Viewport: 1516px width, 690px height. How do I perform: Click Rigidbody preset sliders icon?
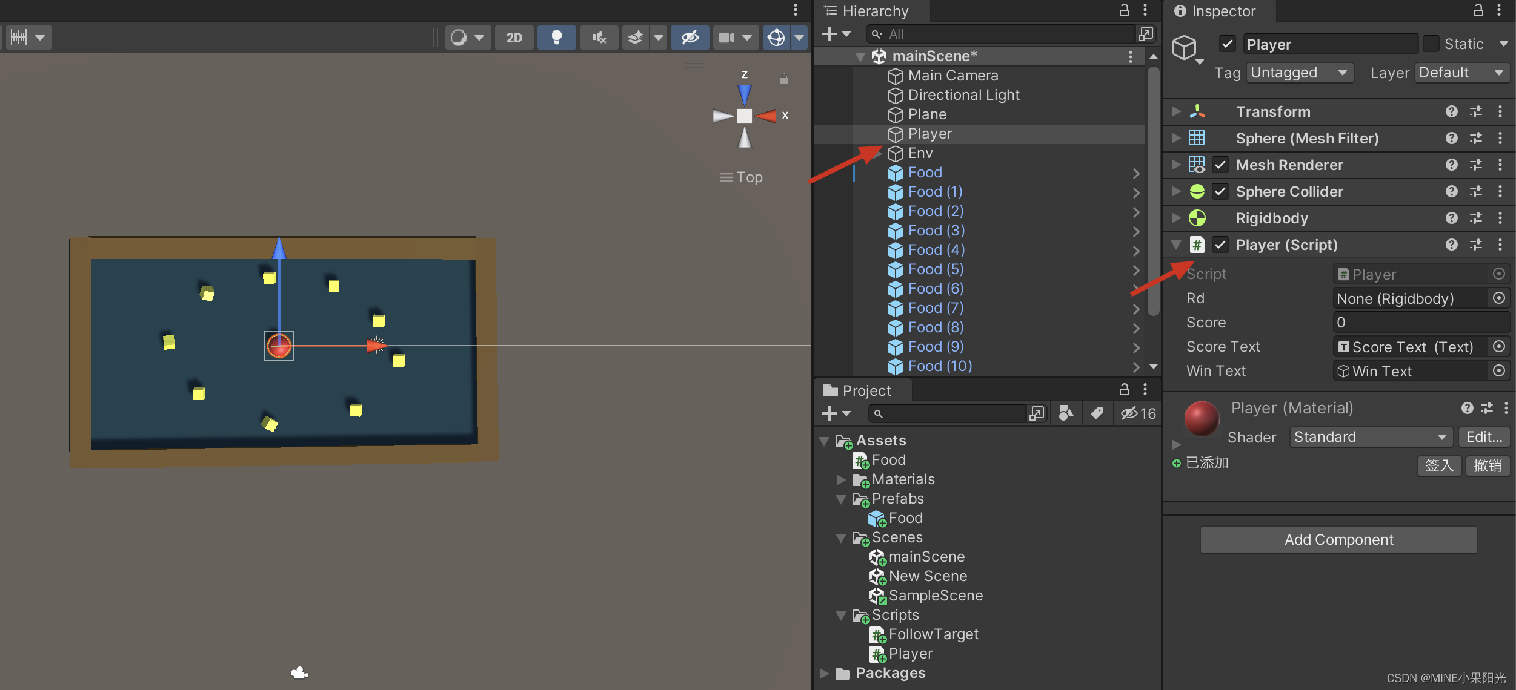pos(1476,218)
